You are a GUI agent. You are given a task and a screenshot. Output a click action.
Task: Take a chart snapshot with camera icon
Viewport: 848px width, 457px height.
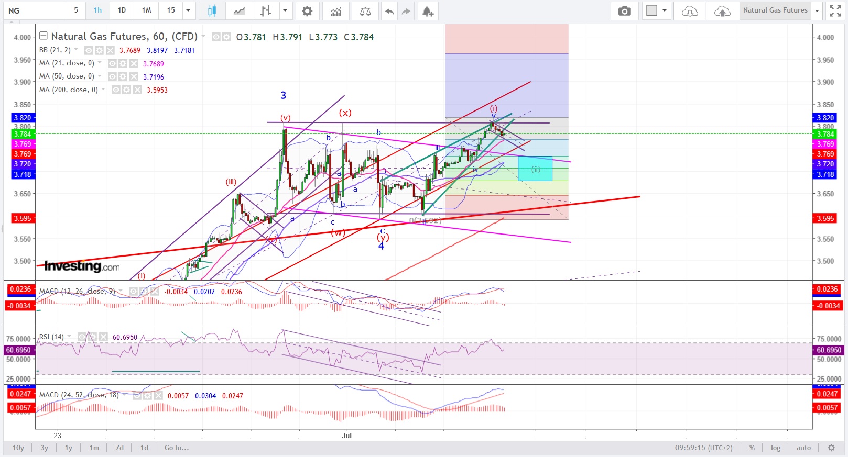pyautogui.click(x=624, y=11)
